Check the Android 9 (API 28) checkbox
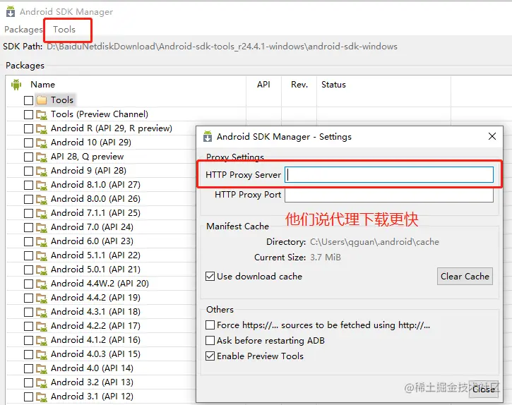The width and height of the screenshot is (512, 405). click(x=28, y=171)
